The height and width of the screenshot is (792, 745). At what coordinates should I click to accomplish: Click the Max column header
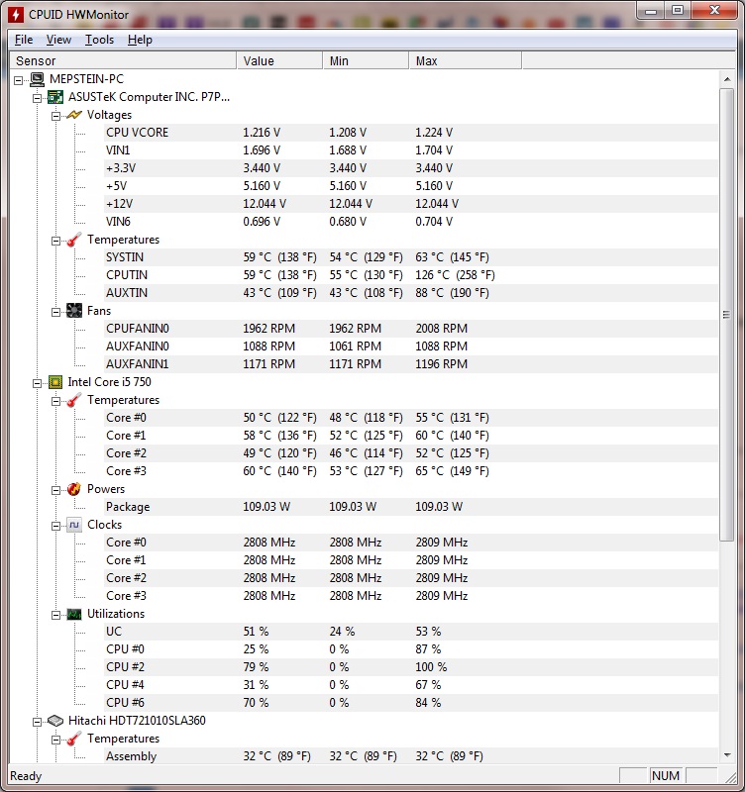[465, 60]
